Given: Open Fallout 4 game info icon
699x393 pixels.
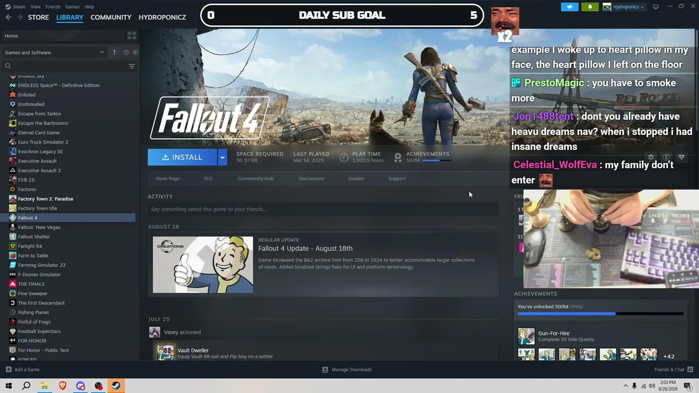Looking at the screenshot, I should point(666,157).
